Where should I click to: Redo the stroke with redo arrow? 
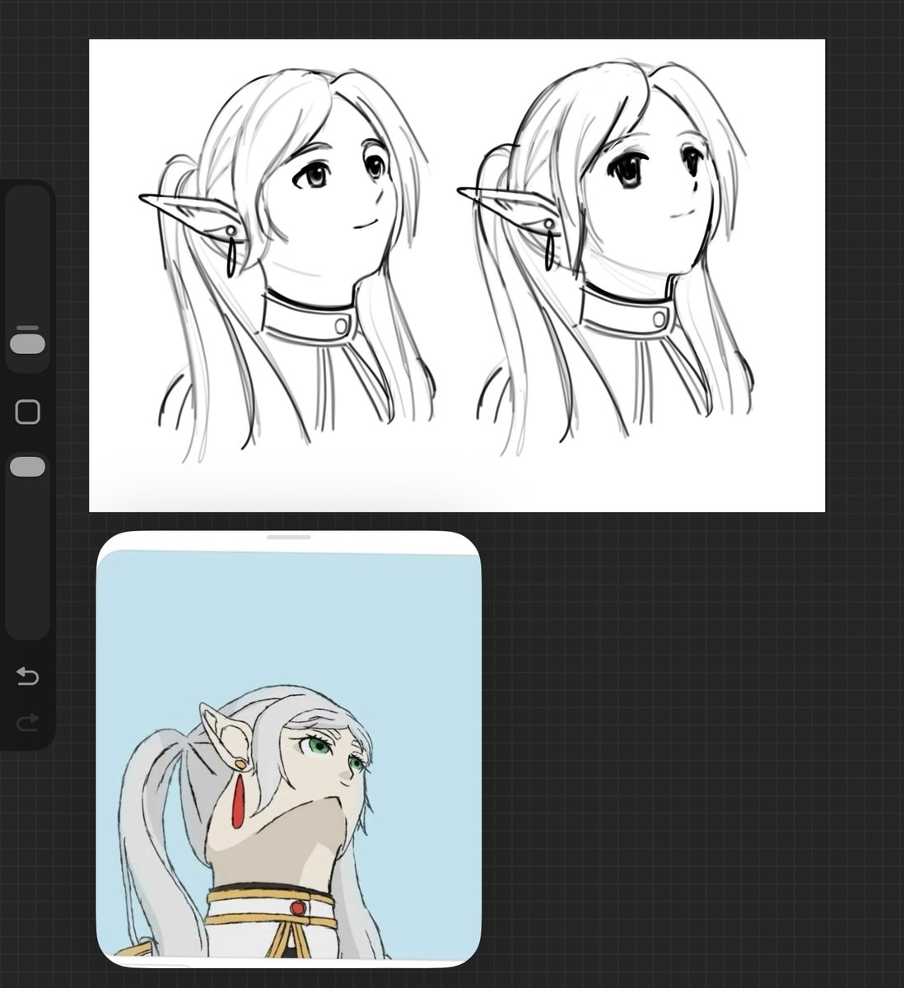pos(27,723)
